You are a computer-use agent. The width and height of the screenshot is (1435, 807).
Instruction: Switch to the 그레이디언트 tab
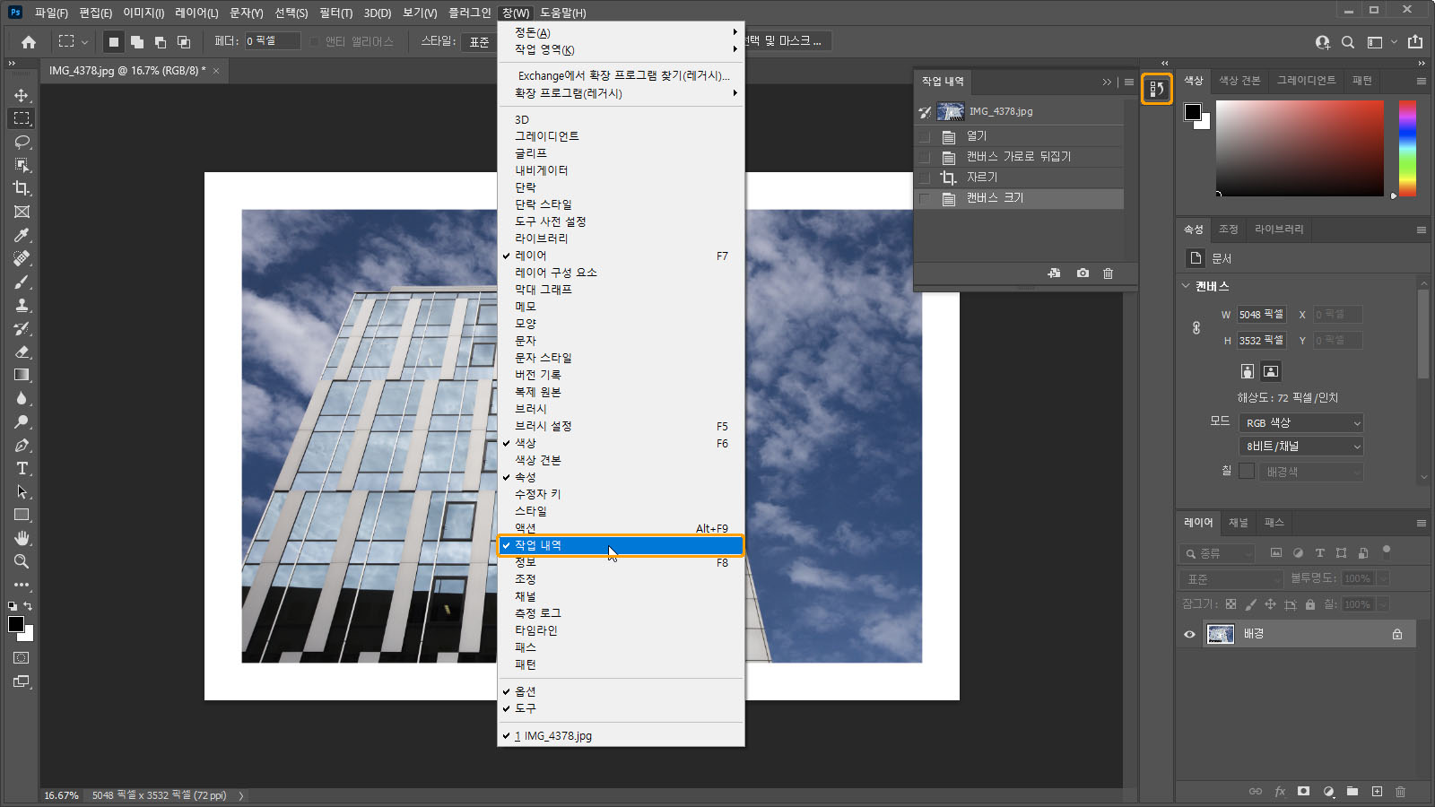(x=1306, y=81)
